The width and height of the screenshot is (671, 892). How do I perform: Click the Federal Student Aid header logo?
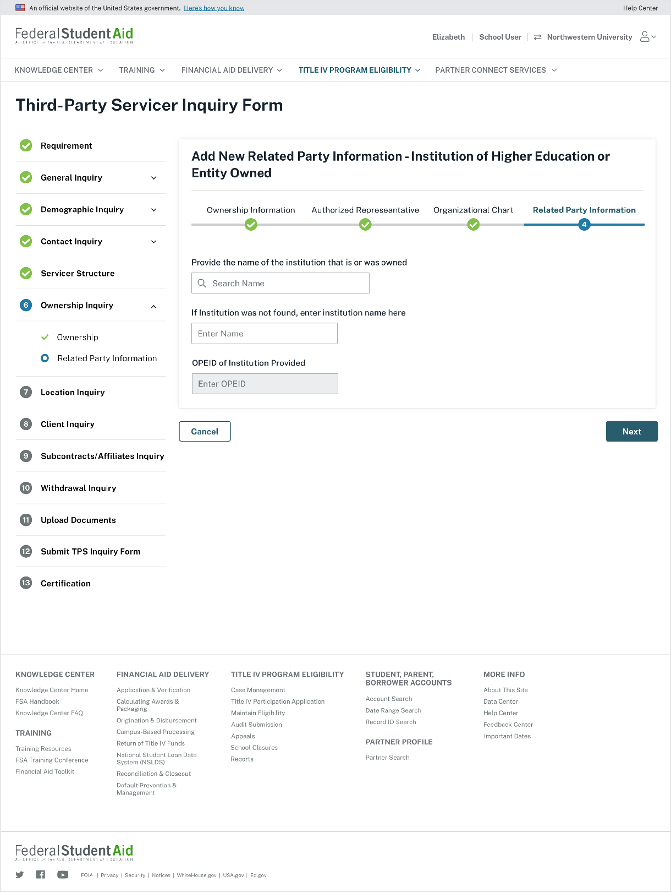tap(74, 36)
